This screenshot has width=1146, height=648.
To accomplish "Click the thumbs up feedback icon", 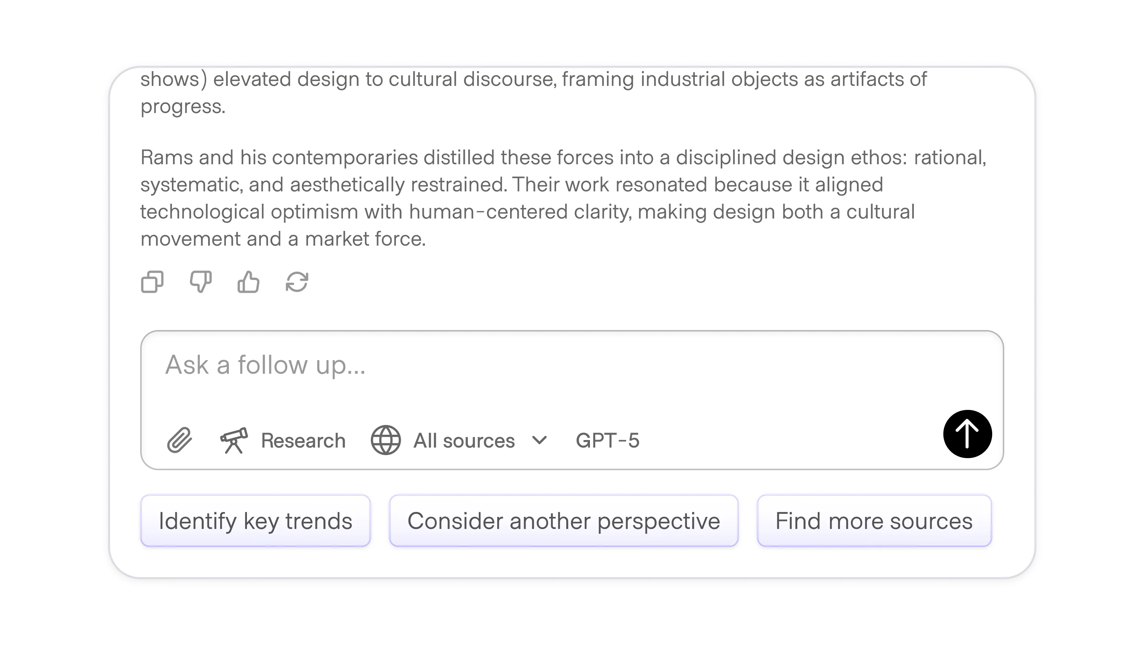I will [x=248, y=282].
